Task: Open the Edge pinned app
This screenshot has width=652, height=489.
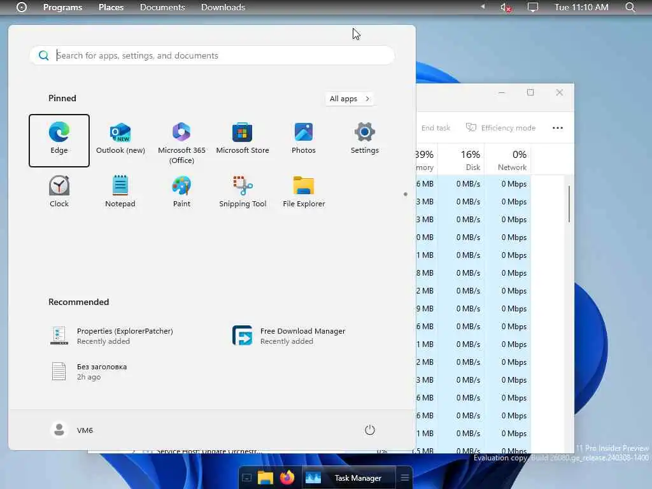Action: 59,141
